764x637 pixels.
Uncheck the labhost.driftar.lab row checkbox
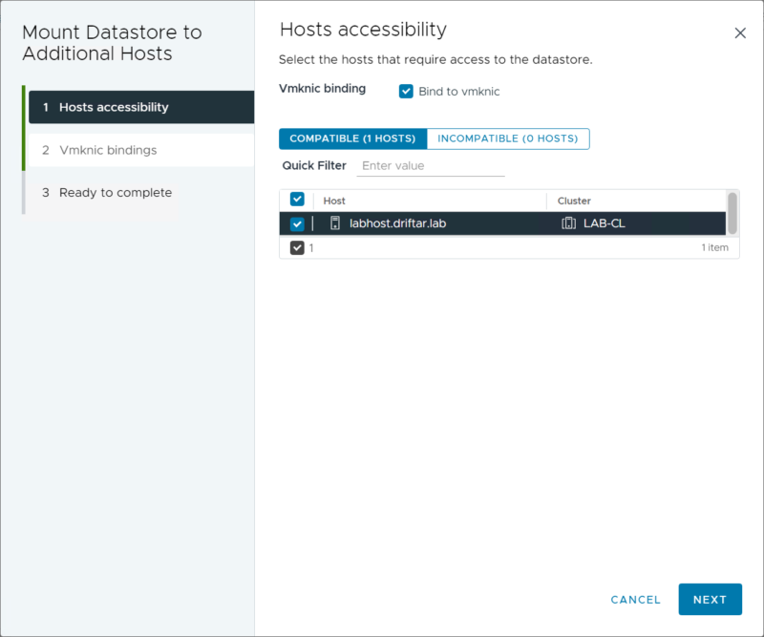[297, 223]
